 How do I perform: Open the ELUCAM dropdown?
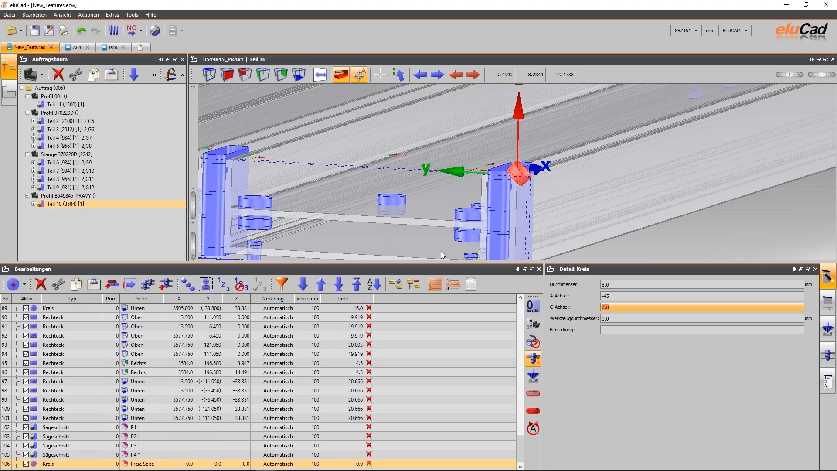(x=735, y=31)
